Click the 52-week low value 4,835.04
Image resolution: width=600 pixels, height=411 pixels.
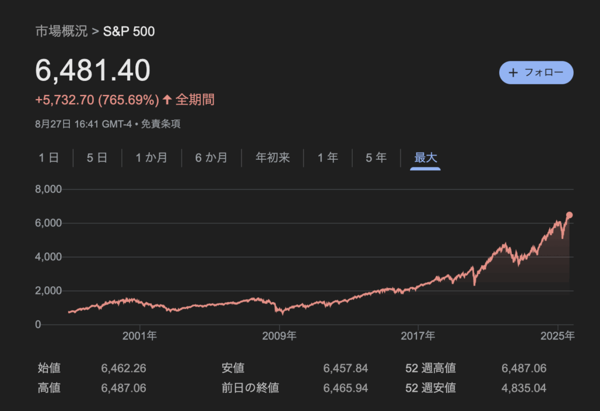[524, 388]
